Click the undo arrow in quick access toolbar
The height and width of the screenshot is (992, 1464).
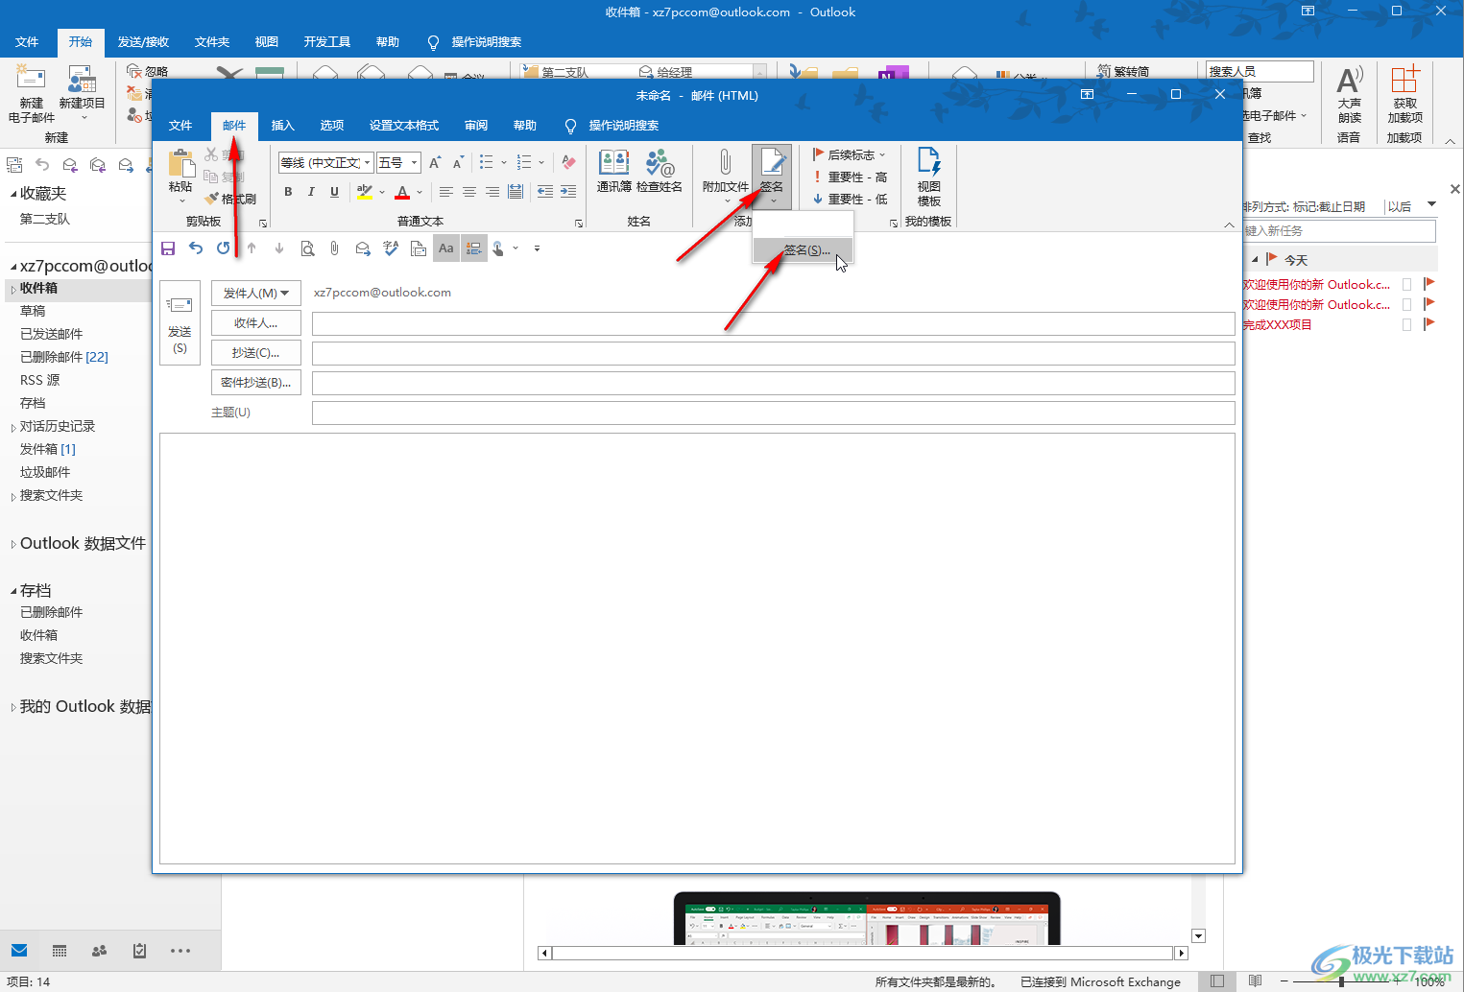(x=196, y=248)
